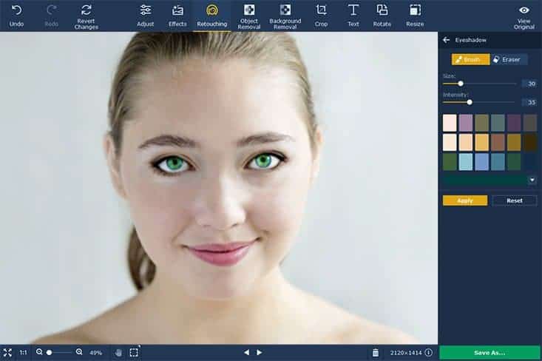This screenshot has height=361, width=542.
Task: Open the Adjust sliders tool
Action: click(146, 10)
